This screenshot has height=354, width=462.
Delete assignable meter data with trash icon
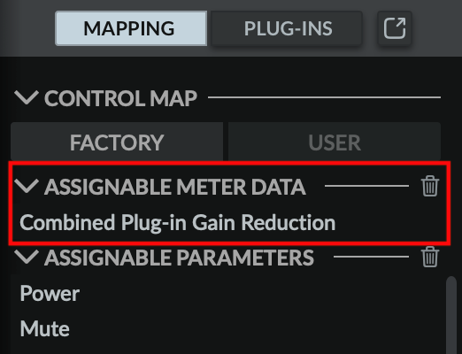pos(430,186)
